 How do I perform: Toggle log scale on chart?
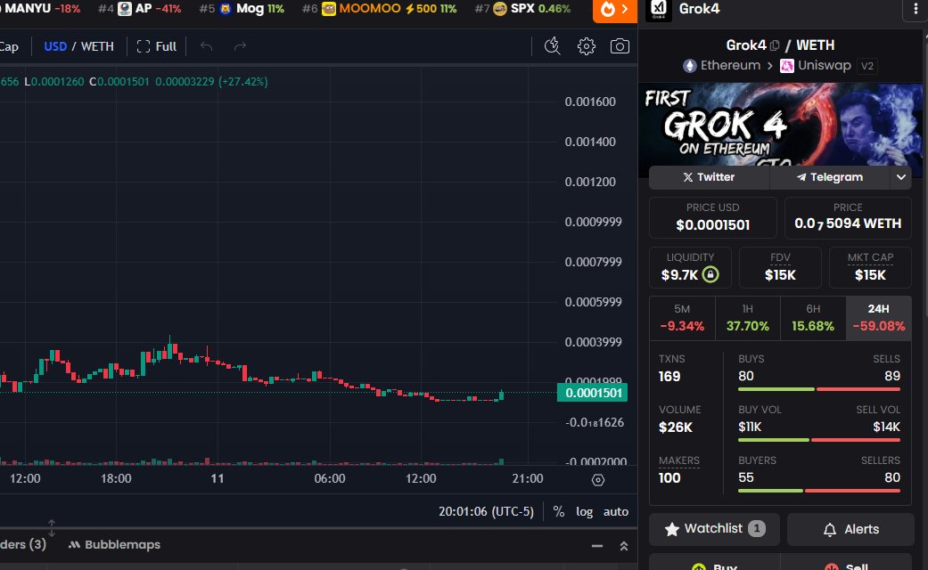pos(584,511)
